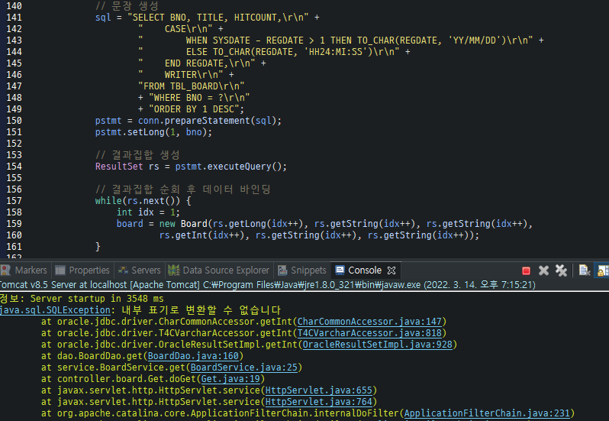Viewport: 609px width, 421px height.
Task: Close the Console view tab
Action: [391, 270]
